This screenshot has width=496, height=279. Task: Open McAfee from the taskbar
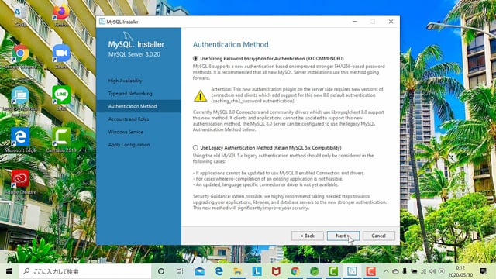pos(276,271)
